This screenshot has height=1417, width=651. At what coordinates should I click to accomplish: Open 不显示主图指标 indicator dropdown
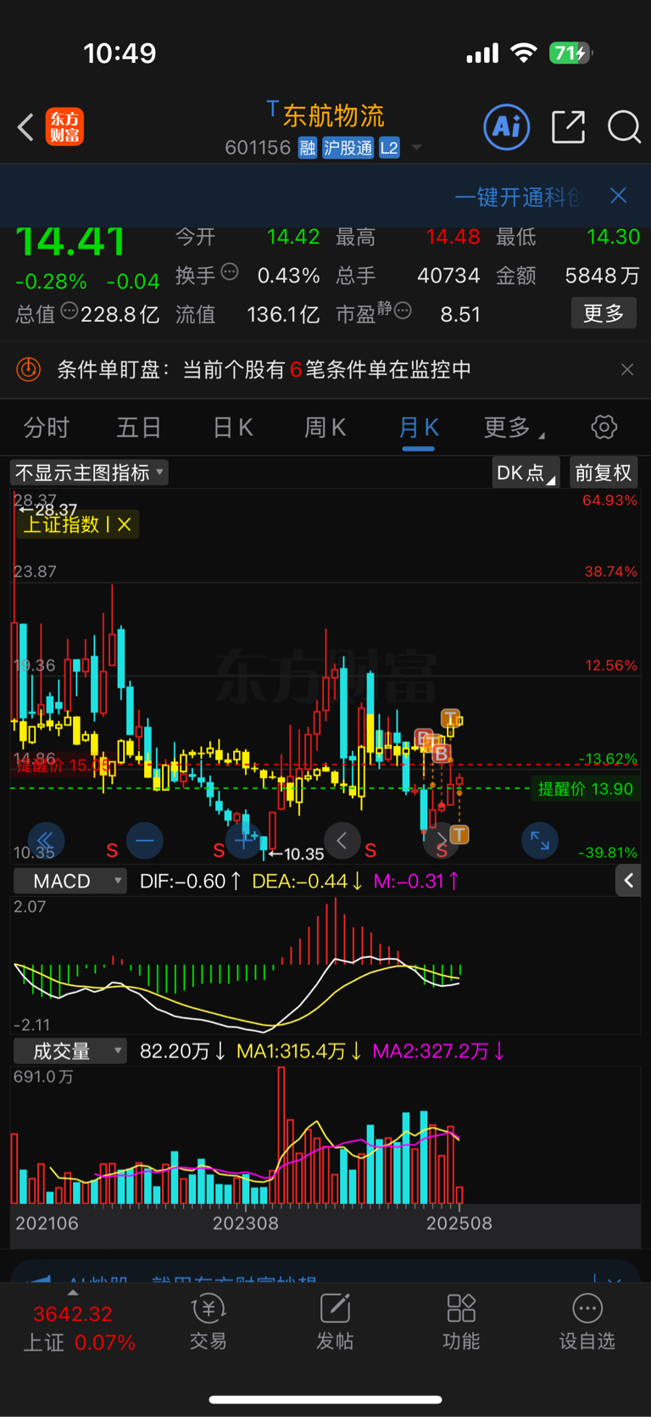click(89, 473)
